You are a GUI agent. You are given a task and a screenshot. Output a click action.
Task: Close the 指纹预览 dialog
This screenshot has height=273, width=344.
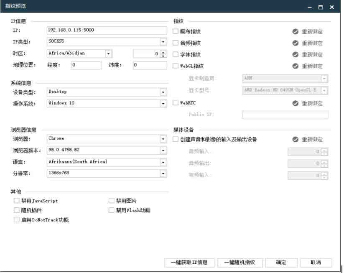(332, 7)
